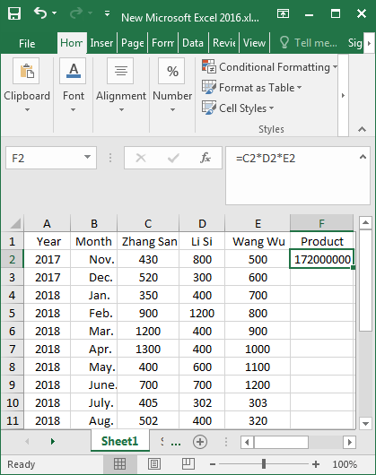Open the Alignment group button
Viewport: 376px width, 475px height.
click(120, 85)
